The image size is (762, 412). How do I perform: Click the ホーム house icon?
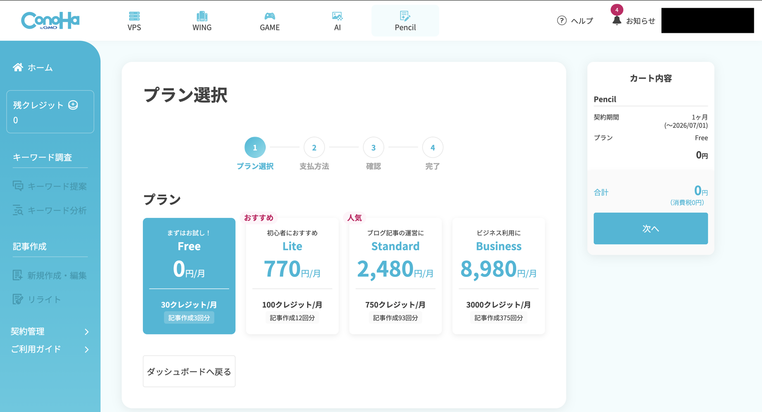[18, 67]
